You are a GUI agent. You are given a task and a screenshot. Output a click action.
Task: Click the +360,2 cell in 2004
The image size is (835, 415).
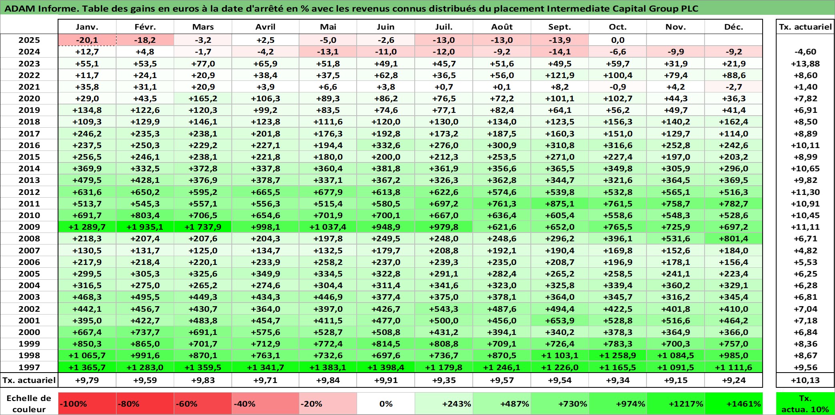coord(676,285)
